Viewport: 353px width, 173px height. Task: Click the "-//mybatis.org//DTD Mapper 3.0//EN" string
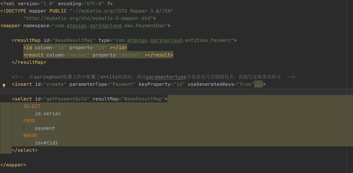pyautogui.click(x=121, y=11)
